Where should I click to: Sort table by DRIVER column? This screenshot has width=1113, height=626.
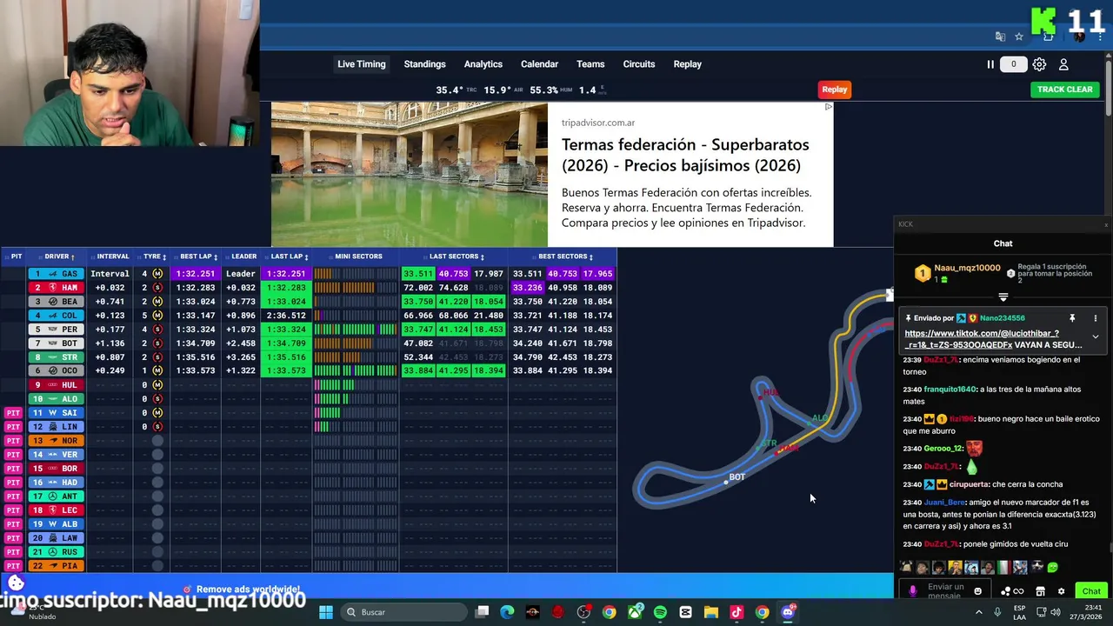tap(59, 256)
